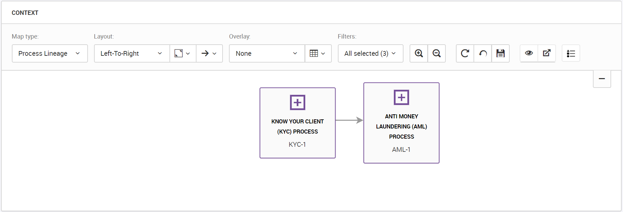Screen dimensions: 623x212
Task: Save the map with the floppy disk icon
Action: pyautogui.click(x=501, y=53)
